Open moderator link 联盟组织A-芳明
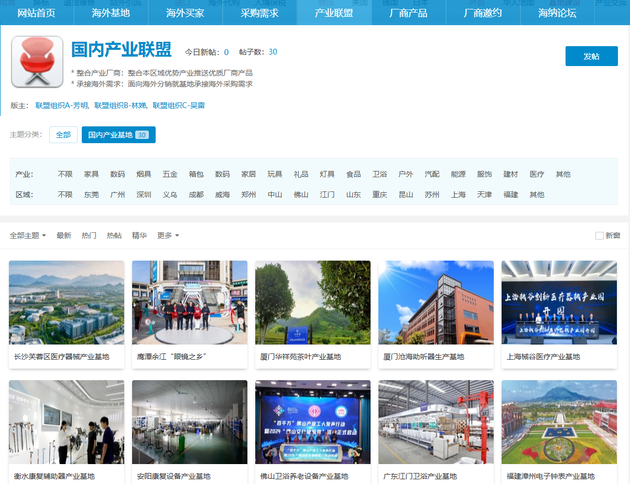Image resolution: width=630 pixels, height=484 pixels. (x=61, y=105)
